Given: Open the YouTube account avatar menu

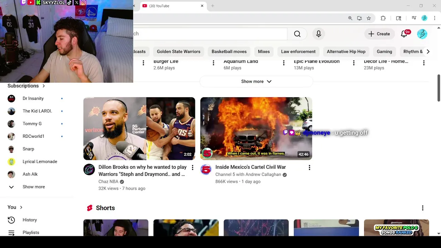Looking at the screenshot, I should coord(422,34).
